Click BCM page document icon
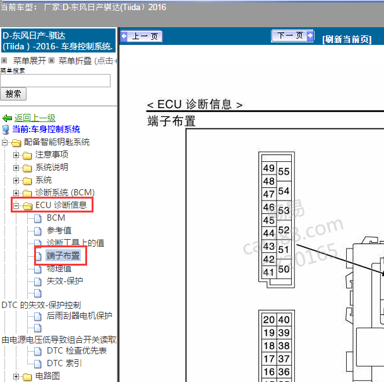This screenshot has width=384, height=382. click(38, 218)
